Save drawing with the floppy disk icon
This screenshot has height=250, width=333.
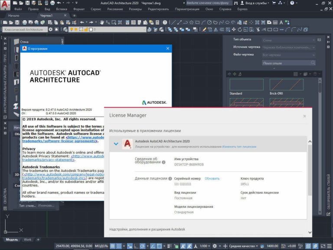coord(17,22)
